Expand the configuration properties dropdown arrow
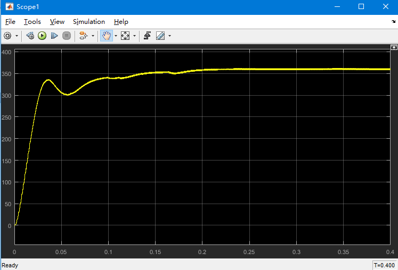The image size is (398, 270). (x=17, y=36)
